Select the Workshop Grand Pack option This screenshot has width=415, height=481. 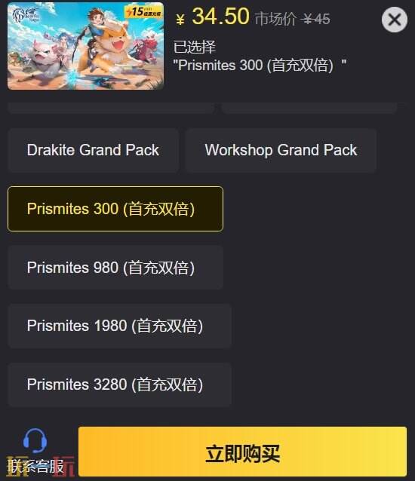click(x=281, y=150)
